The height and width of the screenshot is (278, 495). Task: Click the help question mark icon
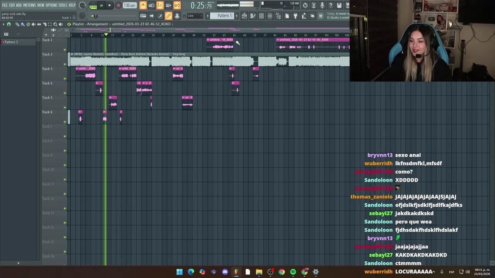[x=331, y=5]
